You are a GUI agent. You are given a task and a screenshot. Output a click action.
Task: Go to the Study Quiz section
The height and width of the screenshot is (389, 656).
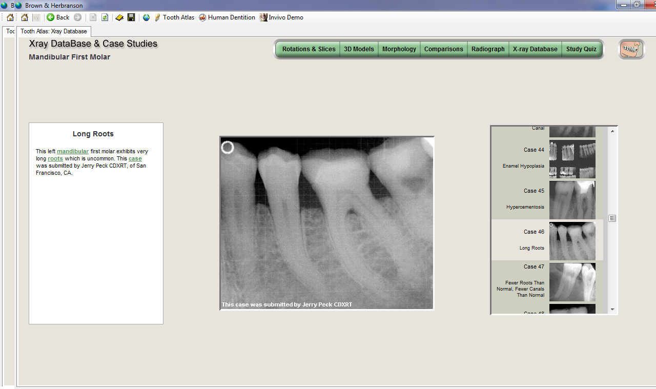click(x=581, y=49)
